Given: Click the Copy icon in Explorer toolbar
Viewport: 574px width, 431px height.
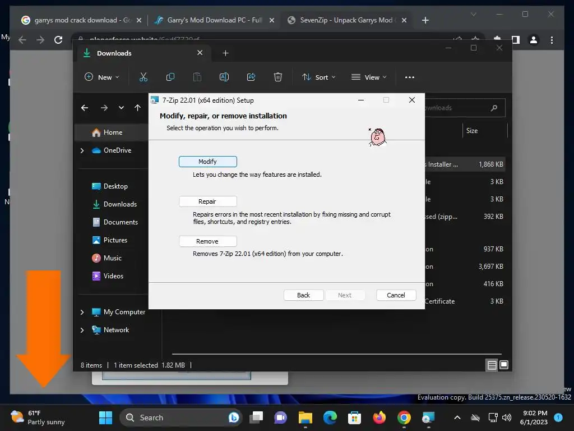Looking at the screenshot, I should pos(170,77).
